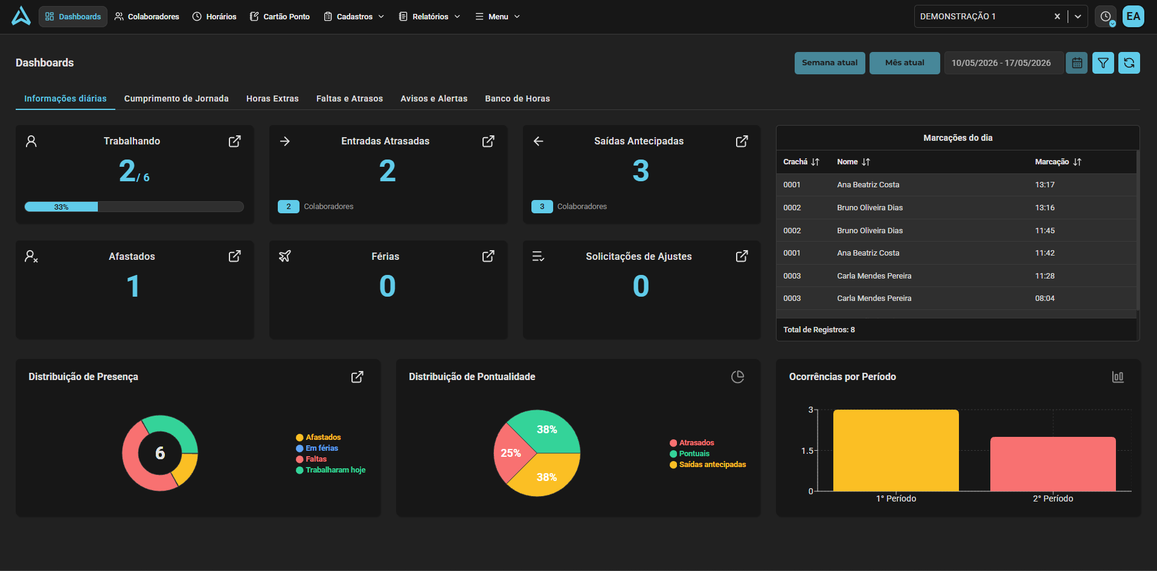Click the left-arrow icon on Saídas Antecipadas
This screenshot has height=571, width=1157.
pyautogui.click(x=539, y=141)
